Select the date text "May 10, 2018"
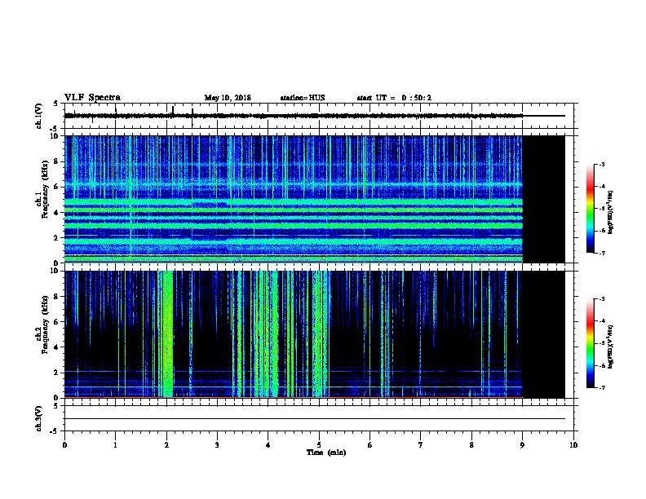The width and height of the screenshot is (646, 499). coord(228,98)
